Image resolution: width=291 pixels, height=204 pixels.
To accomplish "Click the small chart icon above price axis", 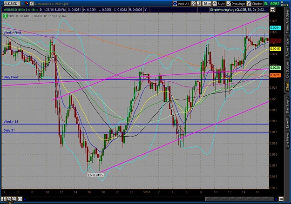I will [272, 9].
